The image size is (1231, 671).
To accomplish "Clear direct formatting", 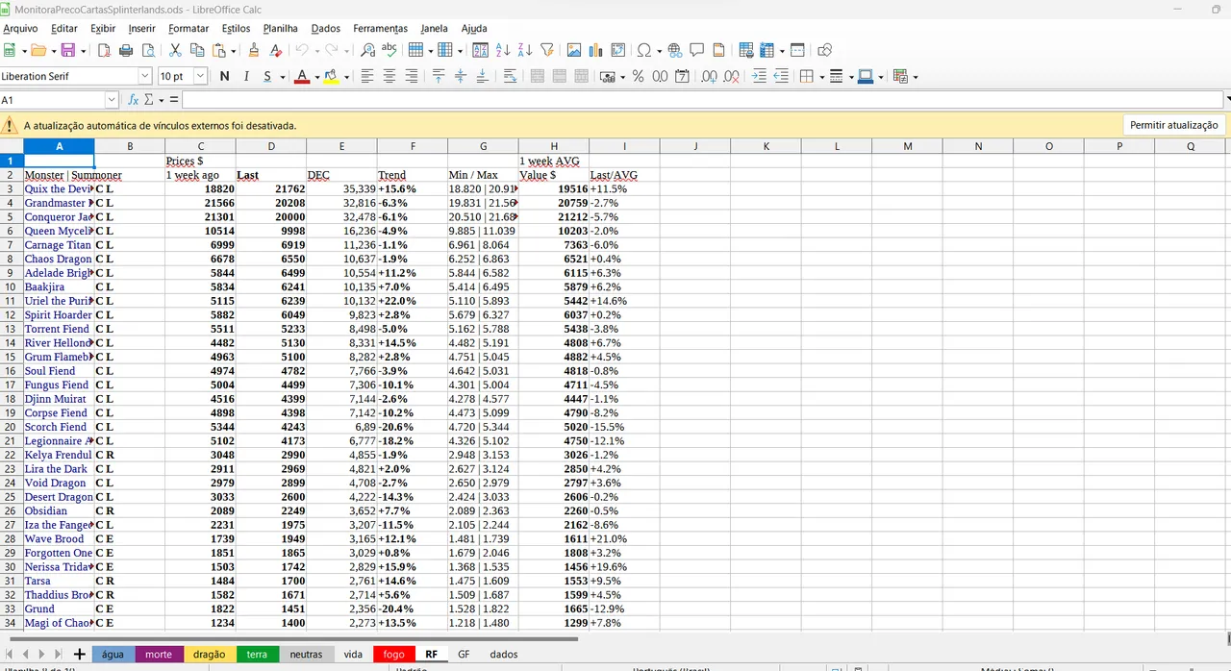I will (276, 50).
